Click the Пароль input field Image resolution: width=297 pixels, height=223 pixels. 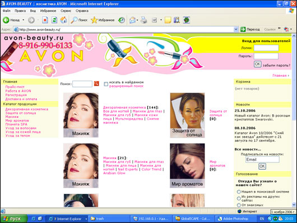[266, 56]
